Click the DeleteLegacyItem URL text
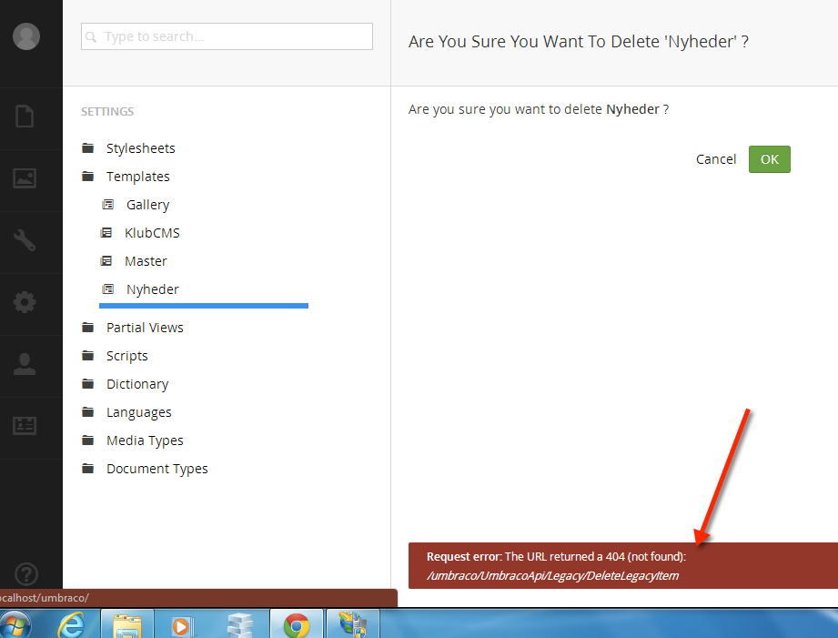 pyautogui.click(x=552, y=576)
